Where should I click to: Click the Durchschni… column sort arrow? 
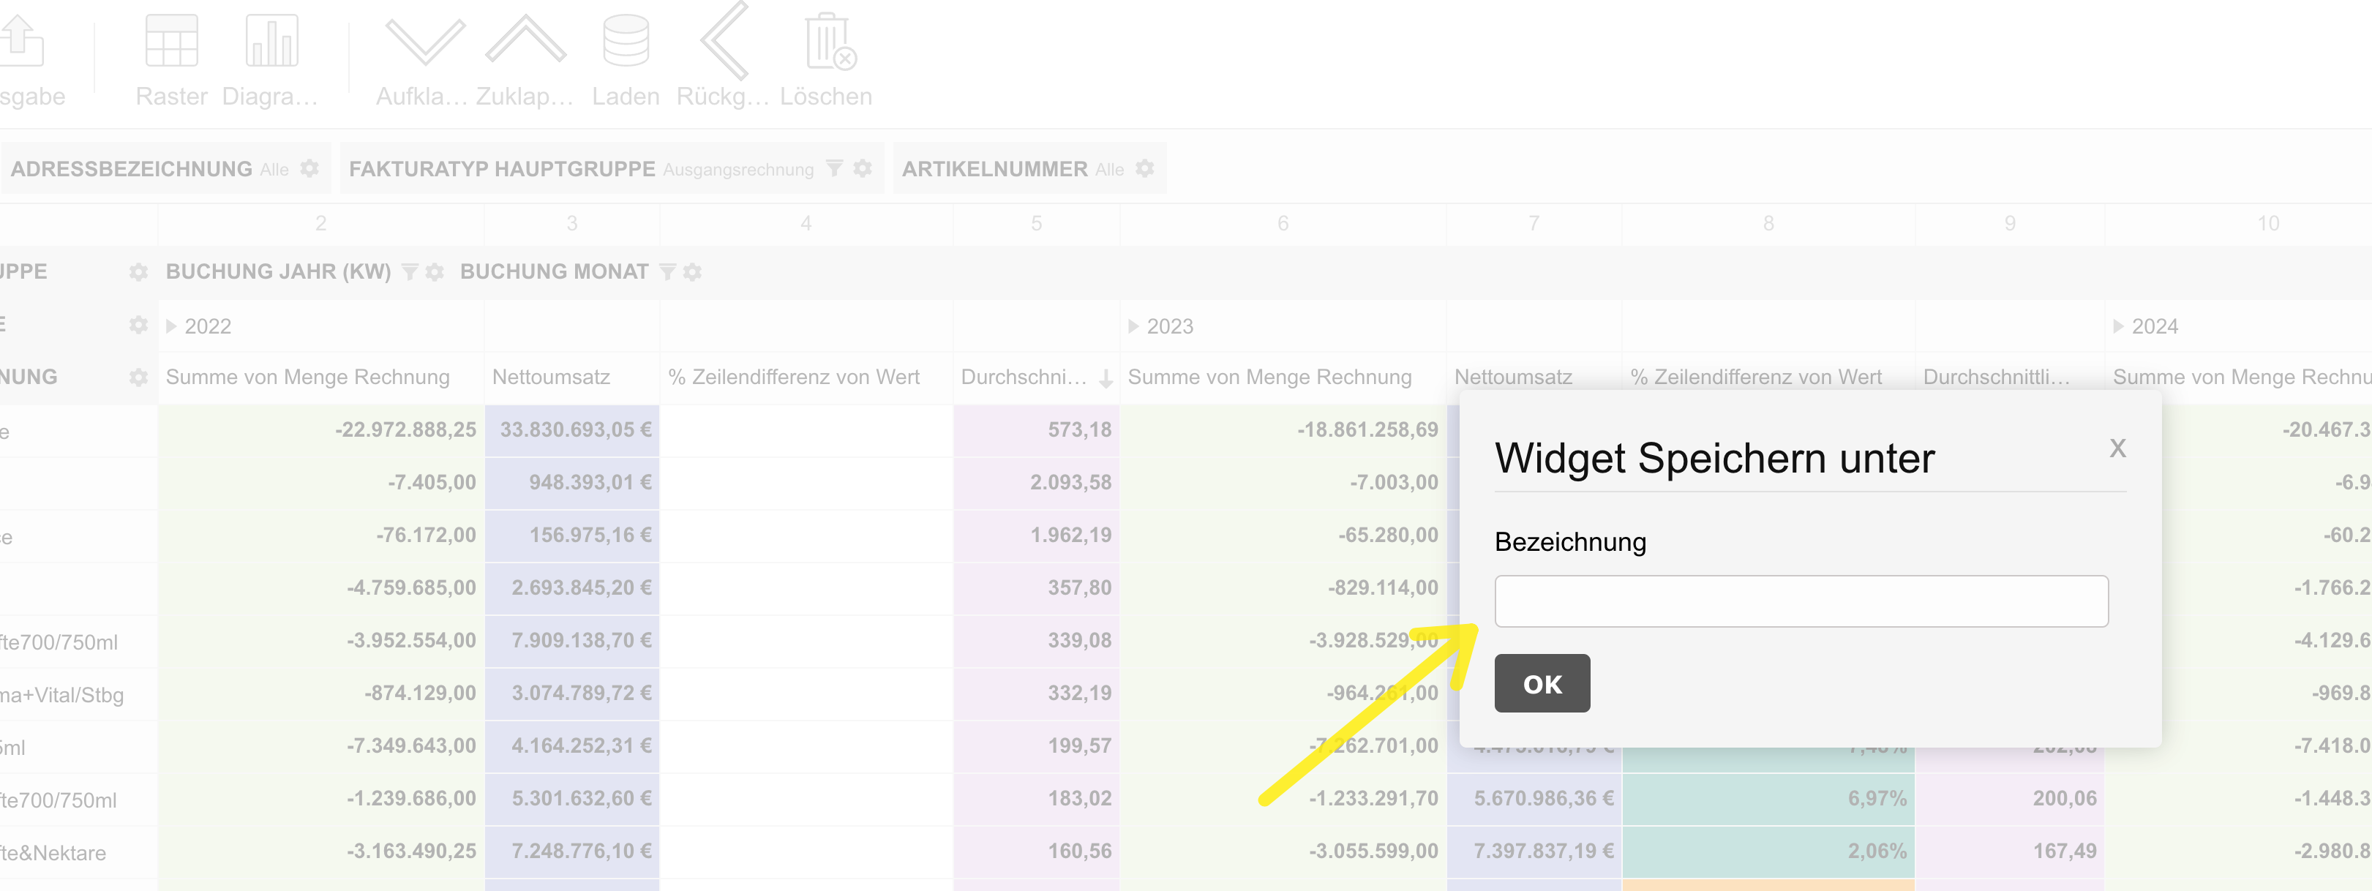point(1106,378)
